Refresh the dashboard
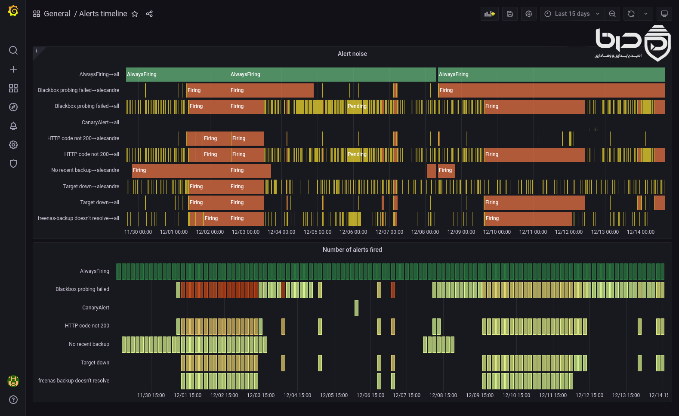This screenshot has height=416, width=679. [631, 14]
